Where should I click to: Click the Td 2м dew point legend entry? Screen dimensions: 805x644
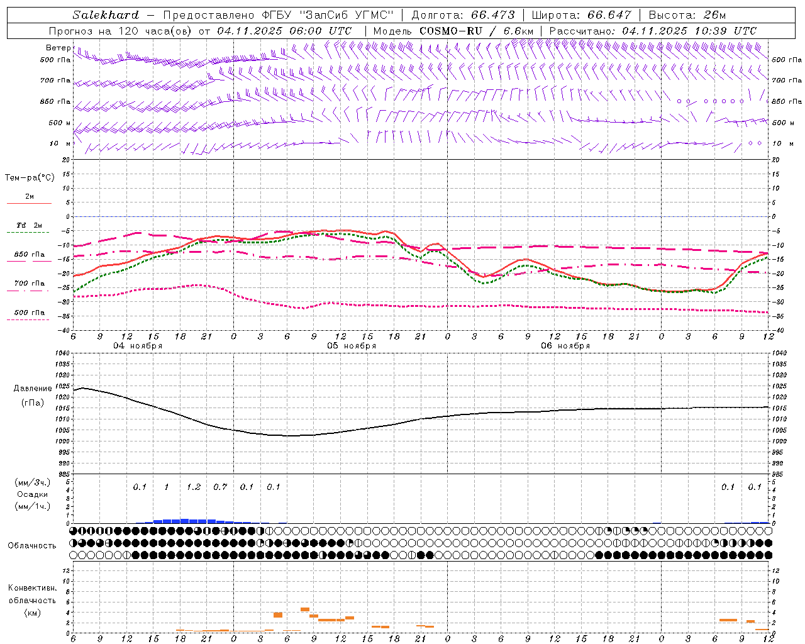coord(29,225)
